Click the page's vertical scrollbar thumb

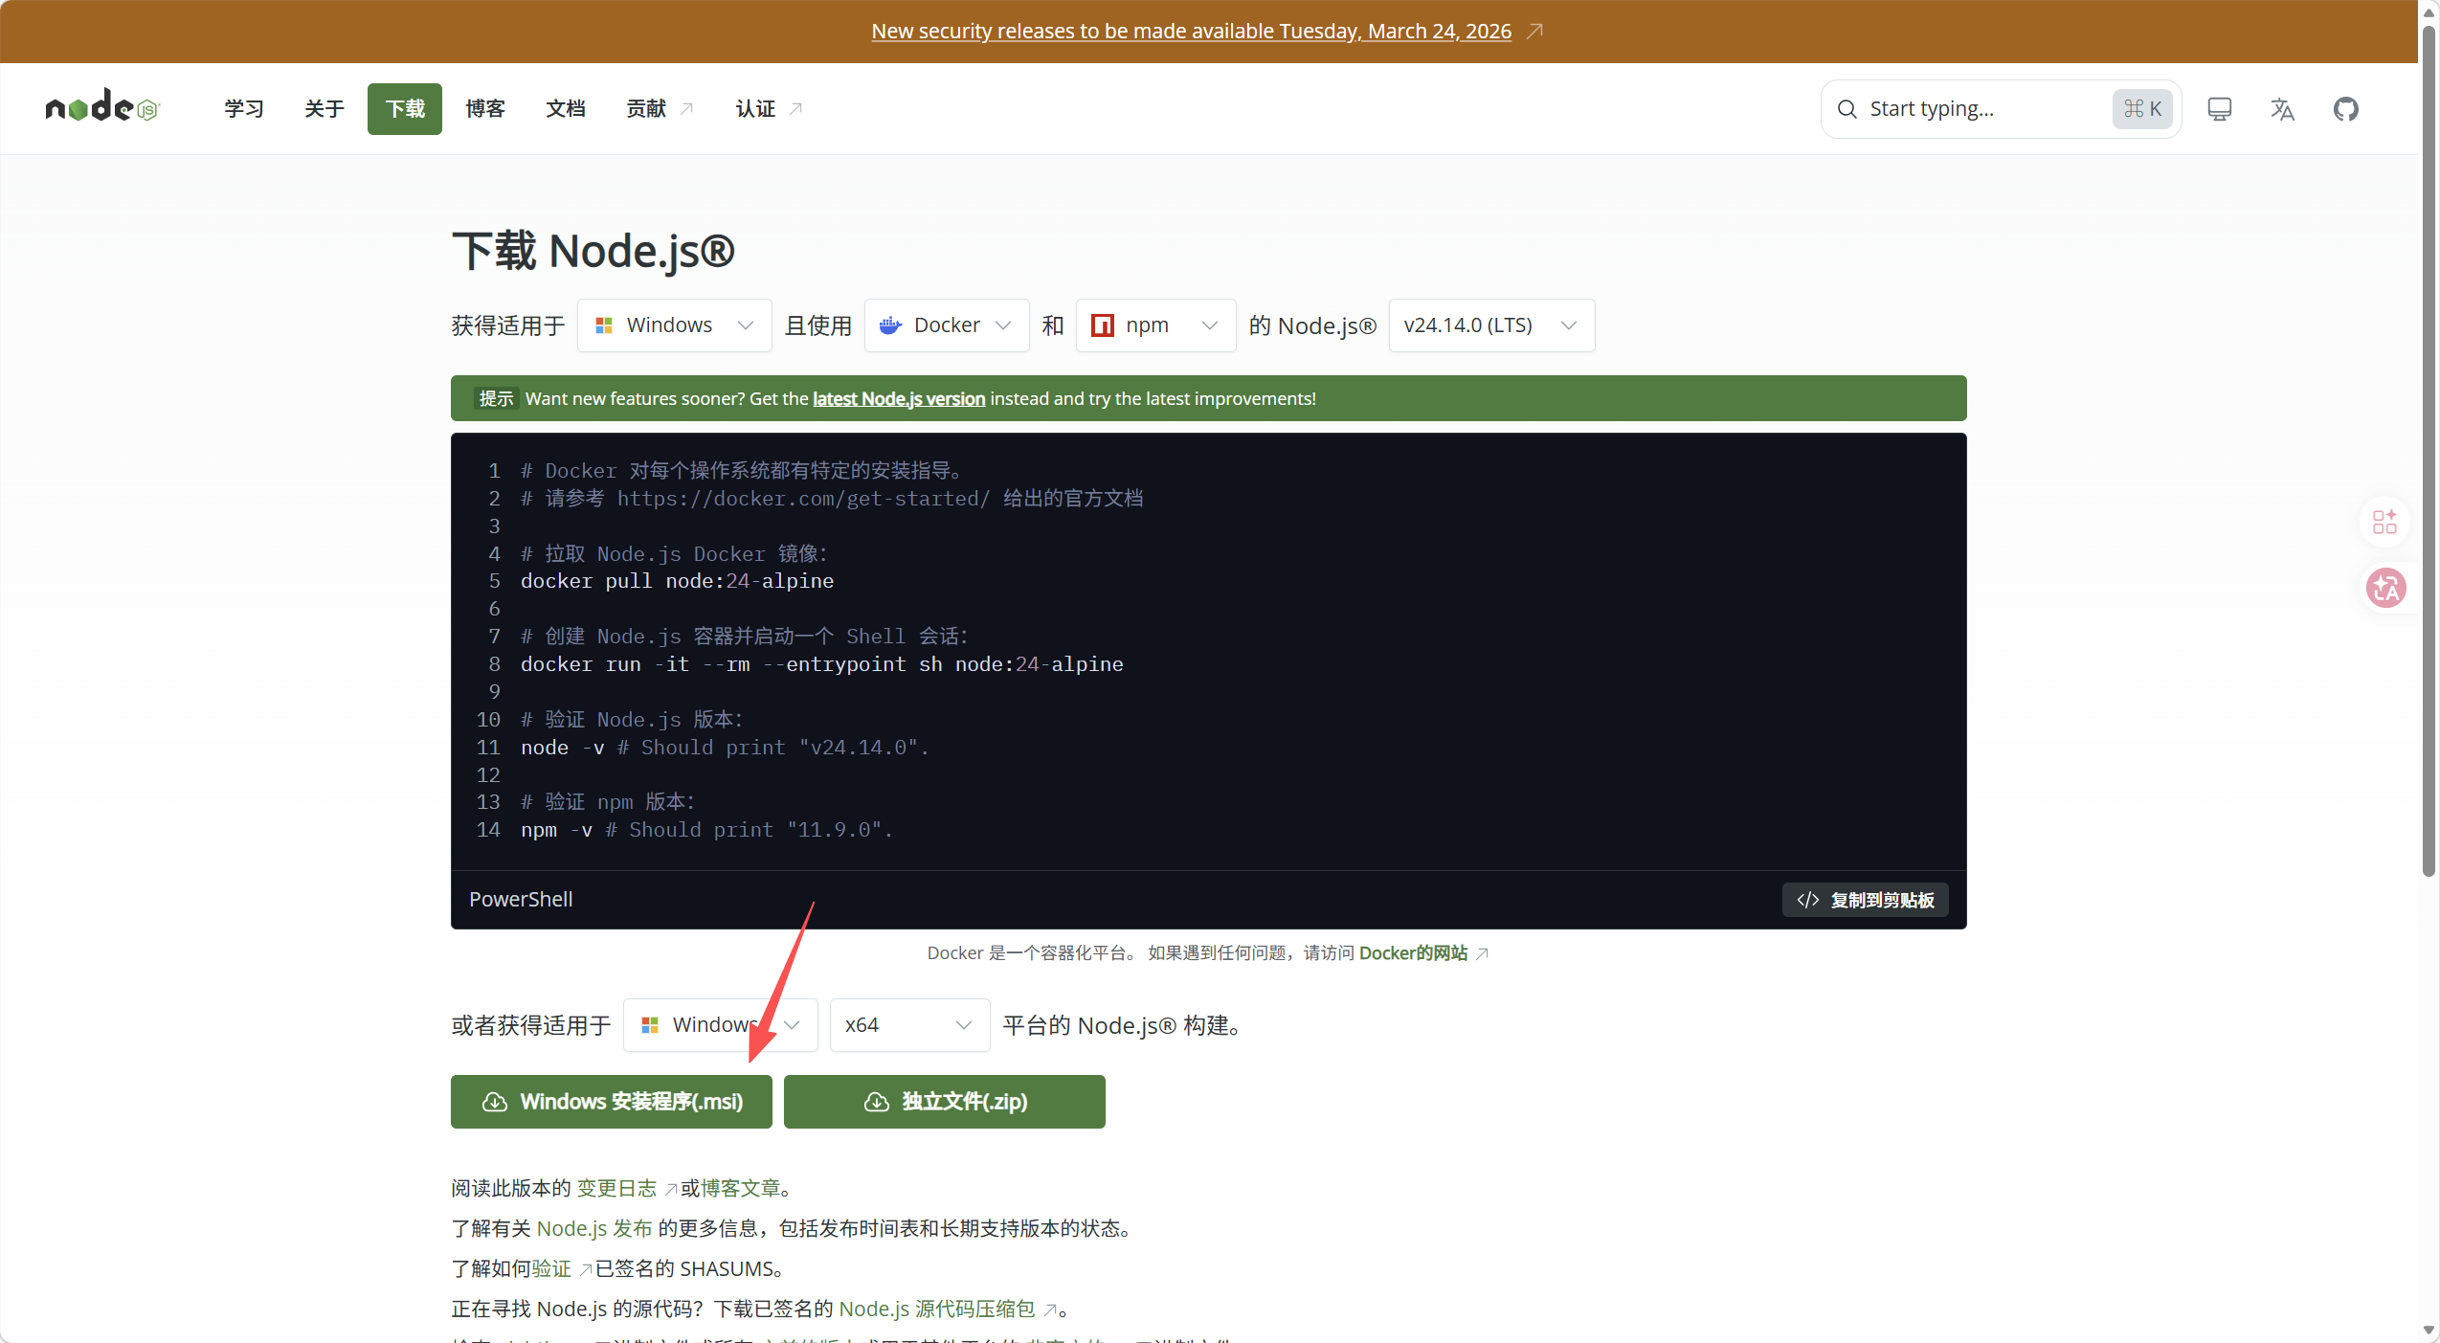pos(2429,450)
